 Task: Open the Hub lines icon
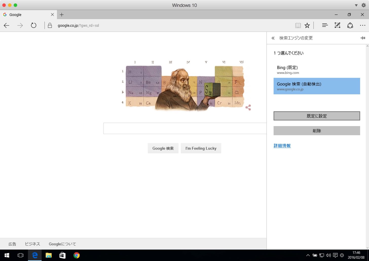click(325, 25)
